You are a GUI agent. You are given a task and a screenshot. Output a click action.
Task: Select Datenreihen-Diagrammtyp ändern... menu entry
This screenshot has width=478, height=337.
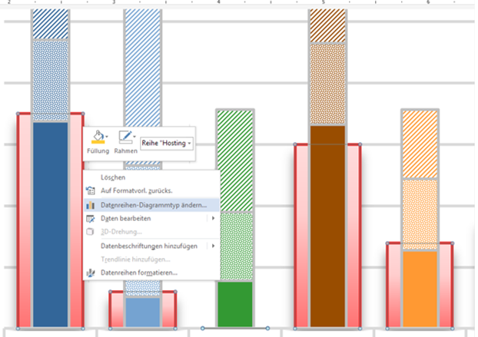[154, 205]
